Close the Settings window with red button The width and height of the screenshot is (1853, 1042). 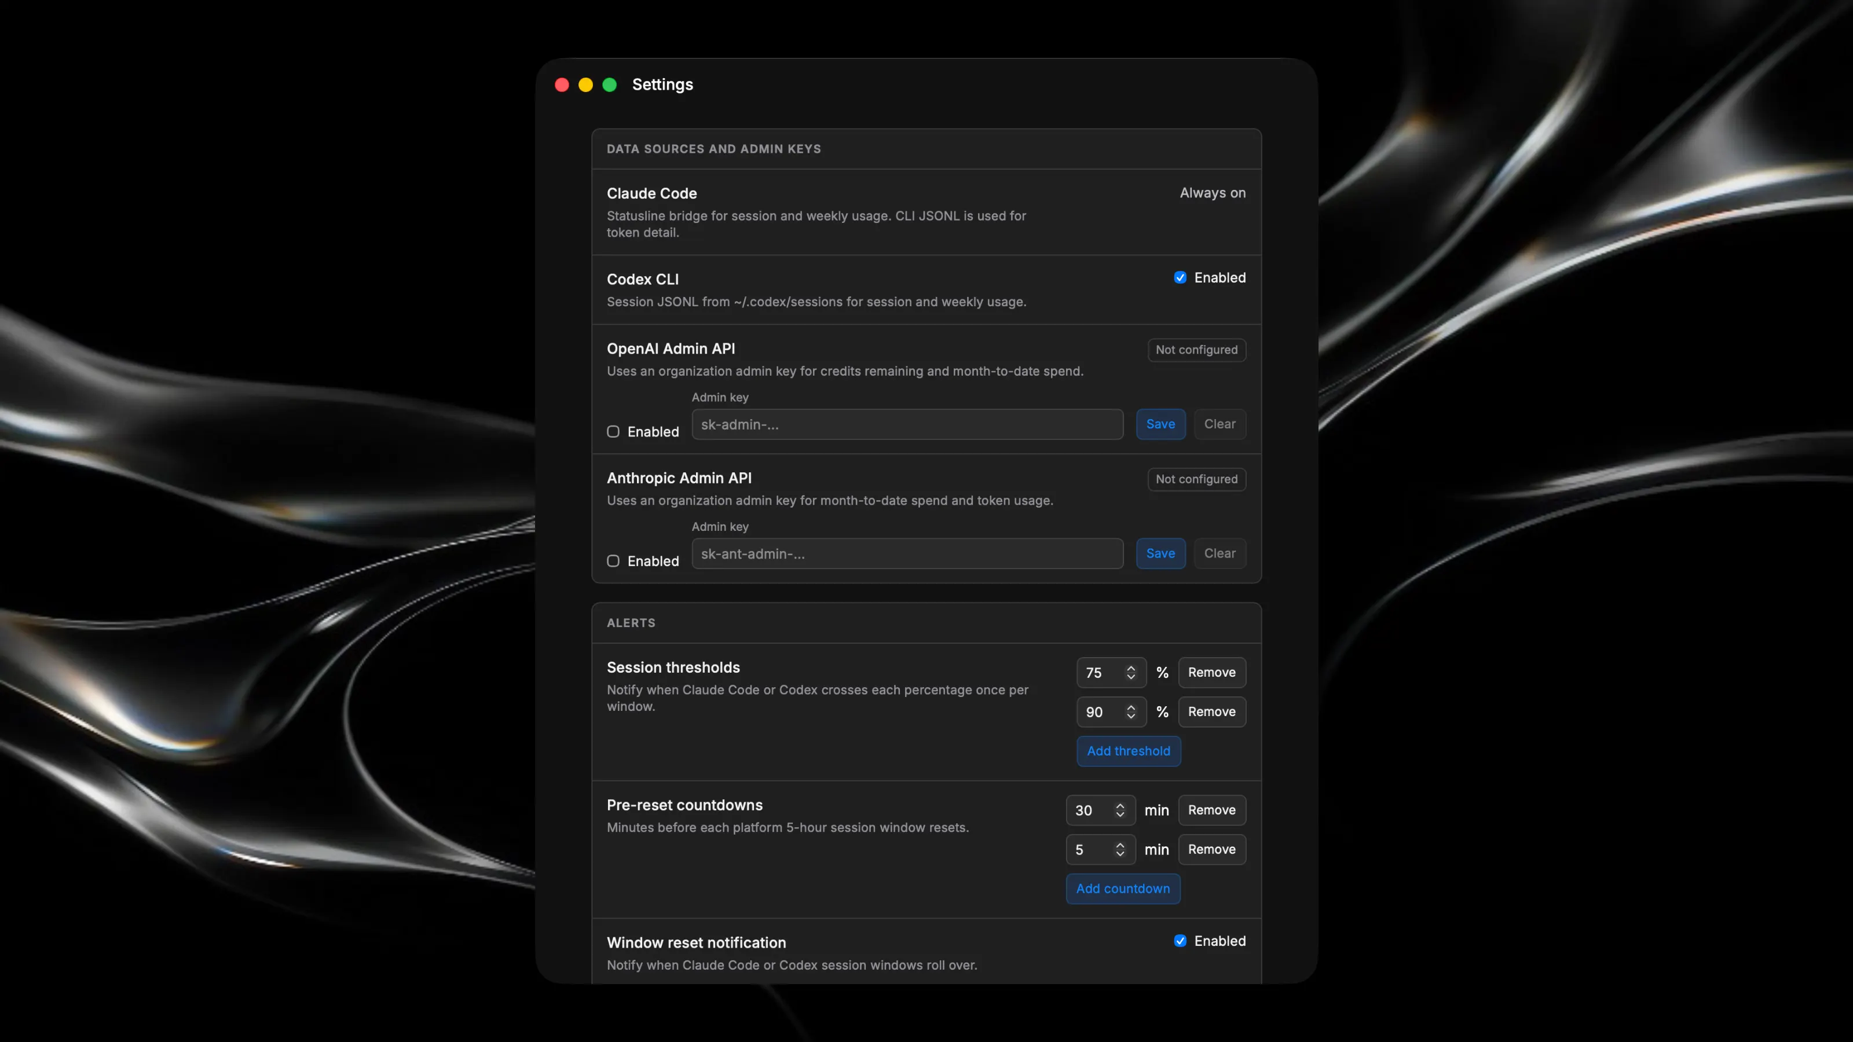click(x=562, y=85)
